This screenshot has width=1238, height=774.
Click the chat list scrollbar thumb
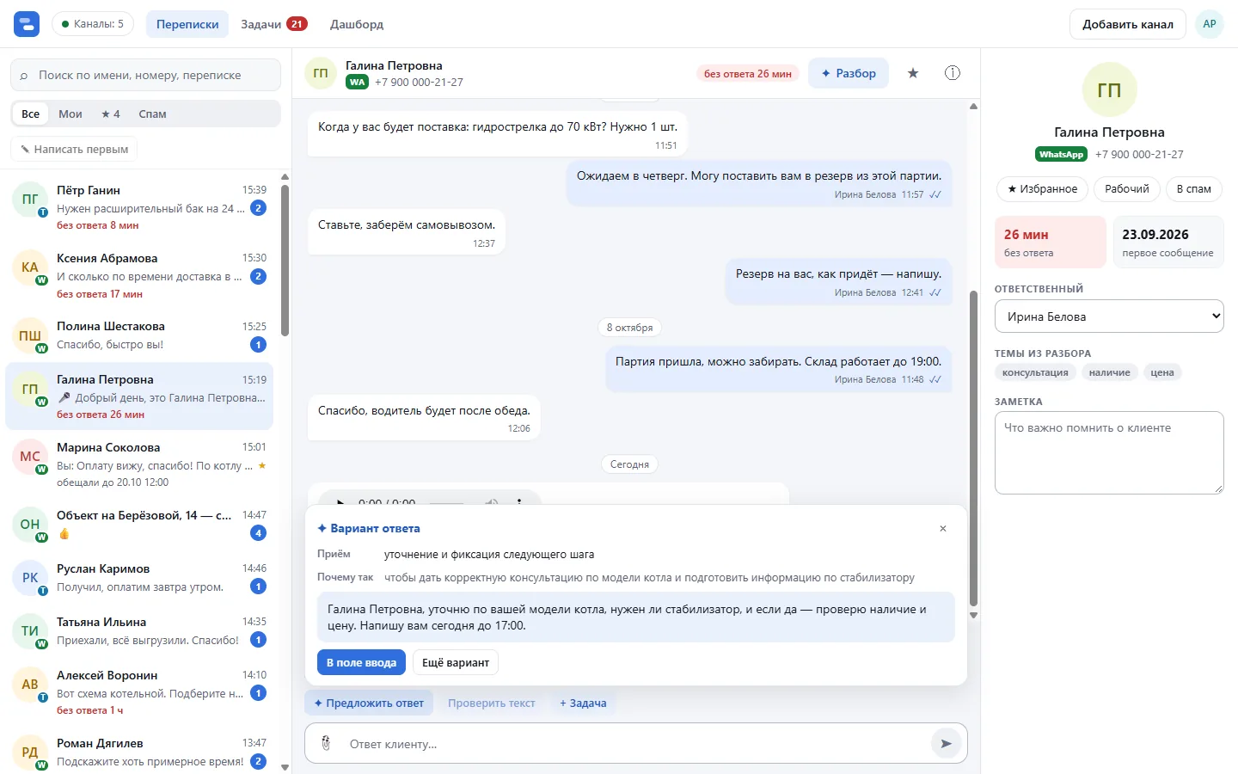pos(285,260)
